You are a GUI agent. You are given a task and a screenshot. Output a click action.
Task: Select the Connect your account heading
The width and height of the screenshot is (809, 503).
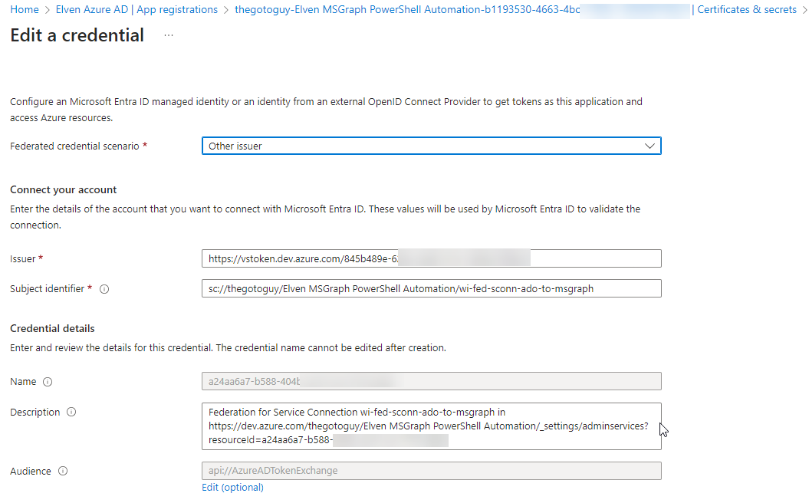(64, 189)
